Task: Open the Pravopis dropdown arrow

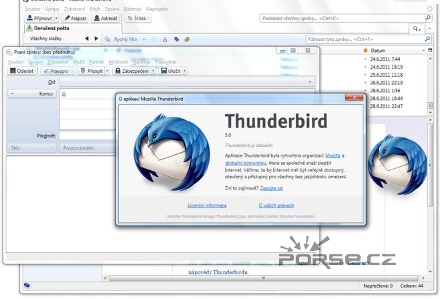Action: (x=72, y=71)
